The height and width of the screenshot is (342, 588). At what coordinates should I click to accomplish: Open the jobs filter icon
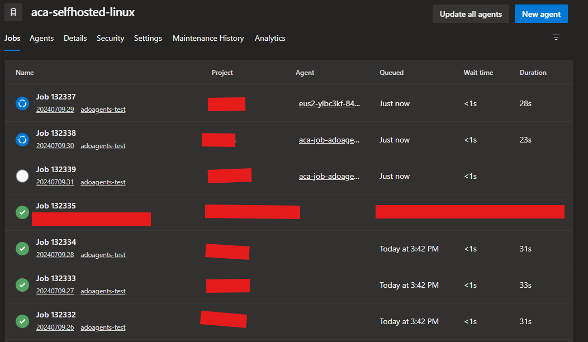point(556,37)
